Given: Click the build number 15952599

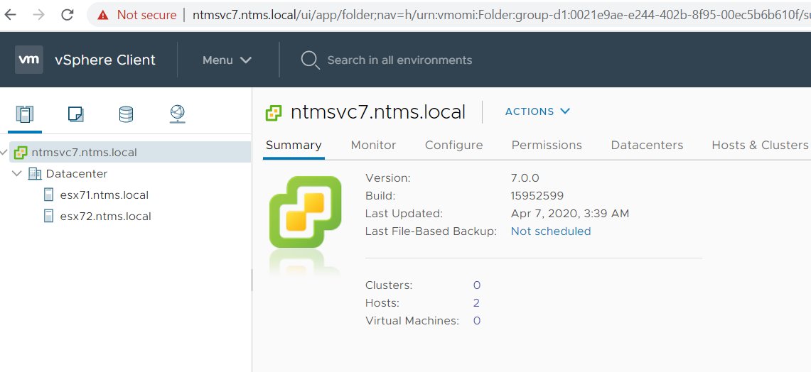Looking at the screenshot, I should coord(537,195).
